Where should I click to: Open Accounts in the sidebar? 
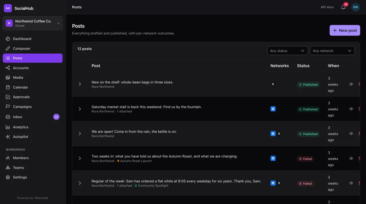pos(33,68)
